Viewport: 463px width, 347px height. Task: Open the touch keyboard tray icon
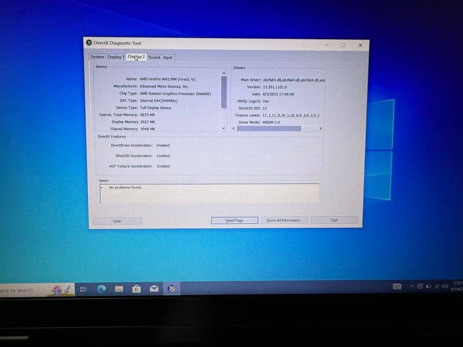[x=397, y=286]
